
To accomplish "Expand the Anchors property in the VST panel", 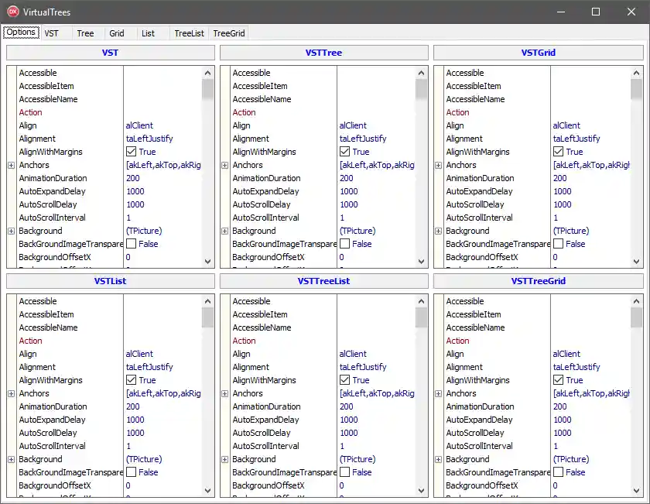I will 11,165.
